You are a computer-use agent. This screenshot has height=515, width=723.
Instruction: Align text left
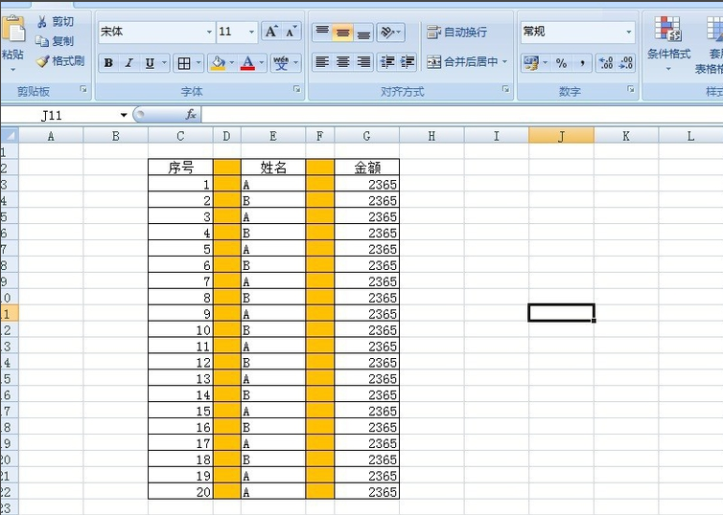[x=322, y=61]
